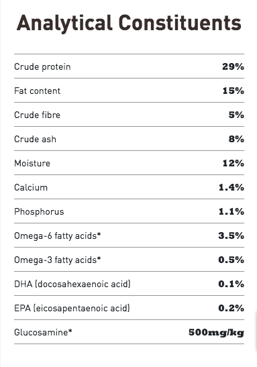Select the Fat content label
The width and height of the screenshot is (257, 367).
[37, 91]
